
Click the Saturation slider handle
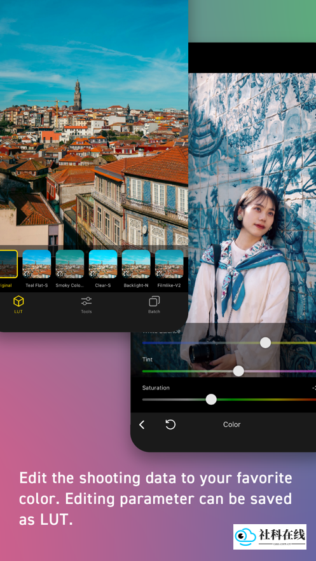[x=211, y=399]
